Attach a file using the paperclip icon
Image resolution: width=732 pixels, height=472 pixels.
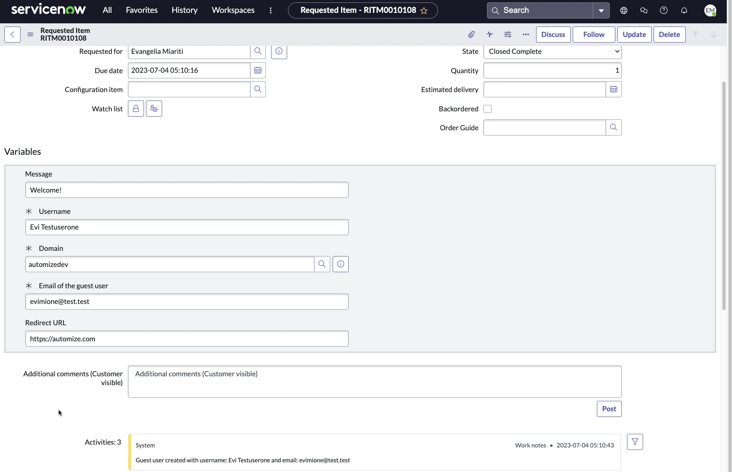(x=471, y=35)
